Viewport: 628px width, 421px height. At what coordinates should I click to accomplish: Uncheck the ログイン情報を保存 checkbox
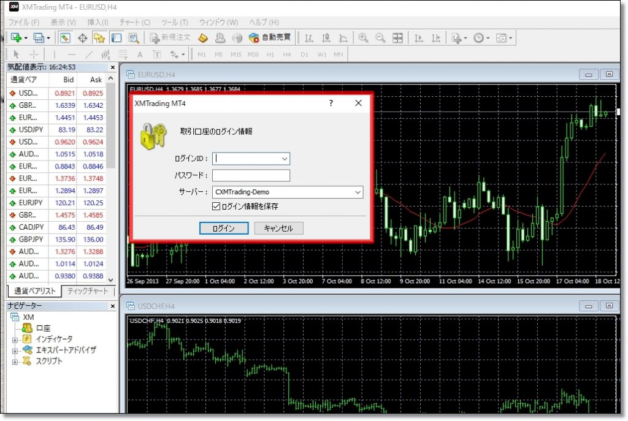click(216, 206)
